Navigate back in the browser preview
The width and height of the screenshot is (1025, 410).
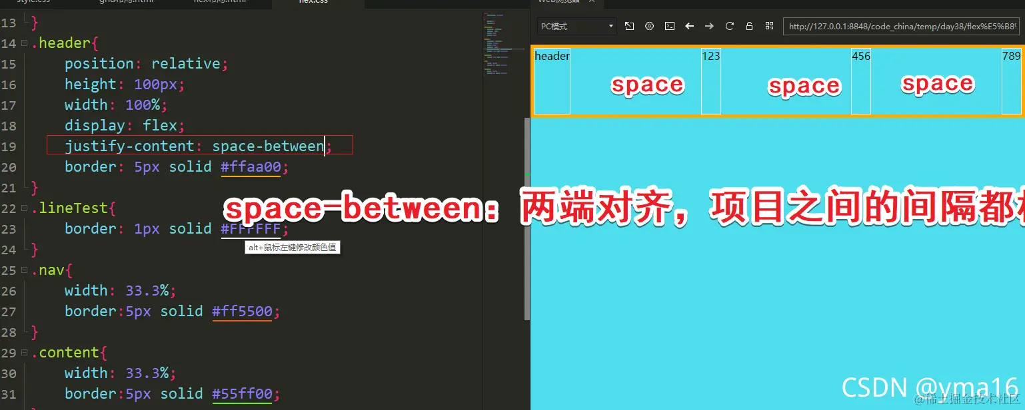[689, 26]
